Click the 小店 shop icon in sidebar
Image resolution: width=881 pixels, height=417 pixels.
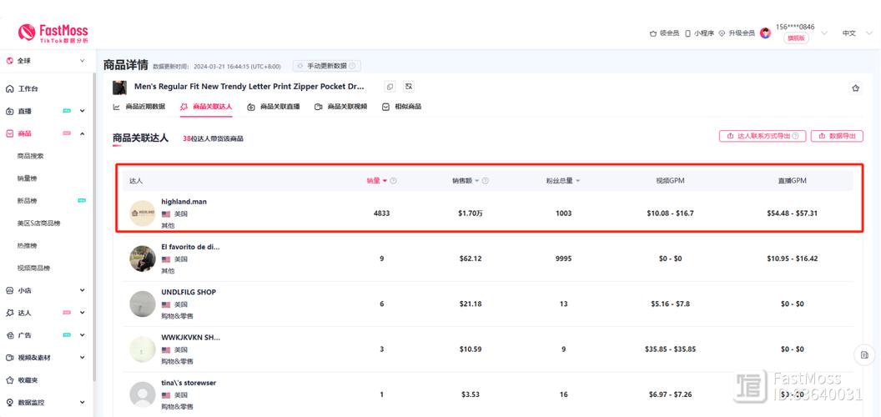(x=9, y=290)
